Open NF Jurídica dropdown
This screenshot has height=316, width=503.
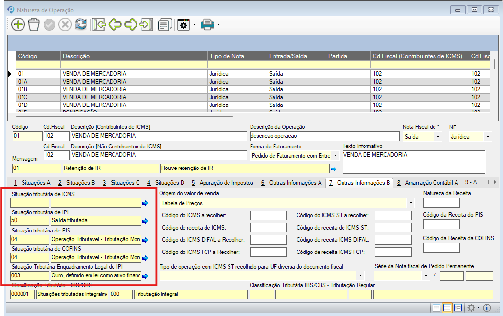point(488,137)
